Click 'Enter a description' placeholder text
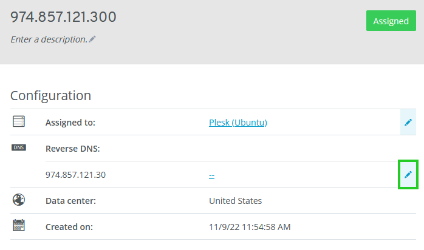 pos(49,39)
